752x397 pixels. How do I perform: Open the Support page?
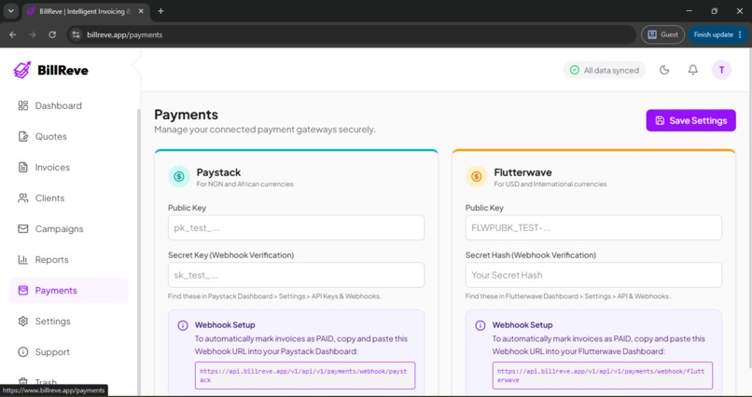[x=68, y=352]
